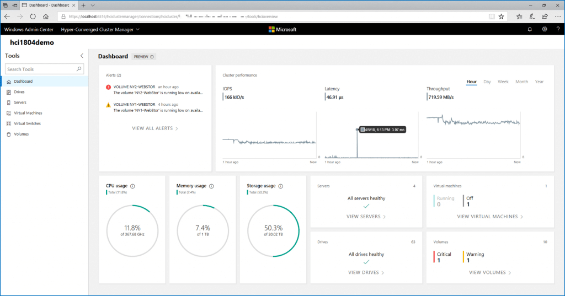The width and height of the screenshot is (565, 296).
Task: Click the Microsoft logo
Action: (x=282, y=30)
